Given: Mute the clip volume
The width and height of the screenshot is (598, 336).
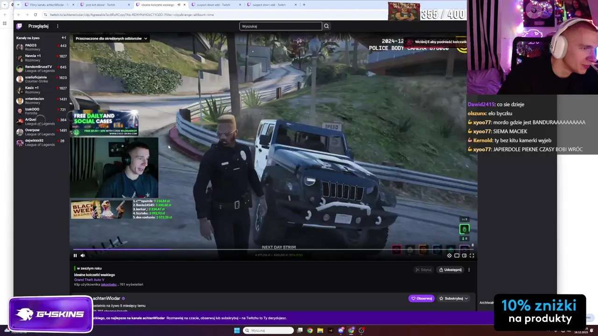Looking at the screenshot, I should 83,255.
